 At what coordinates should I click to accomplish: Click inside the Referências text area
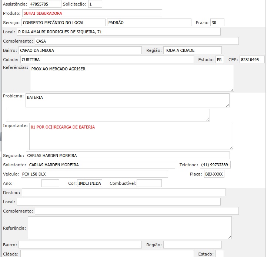(131, 78)
